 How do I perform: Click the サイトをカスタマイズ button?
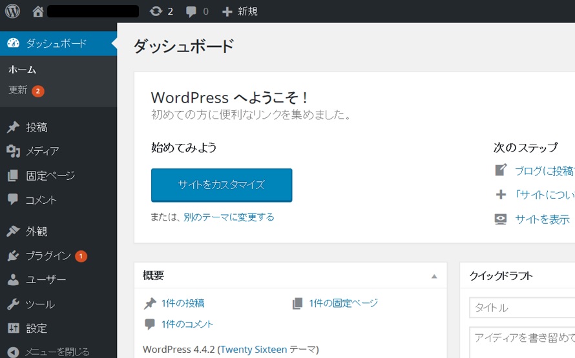(x=222, y=185)
